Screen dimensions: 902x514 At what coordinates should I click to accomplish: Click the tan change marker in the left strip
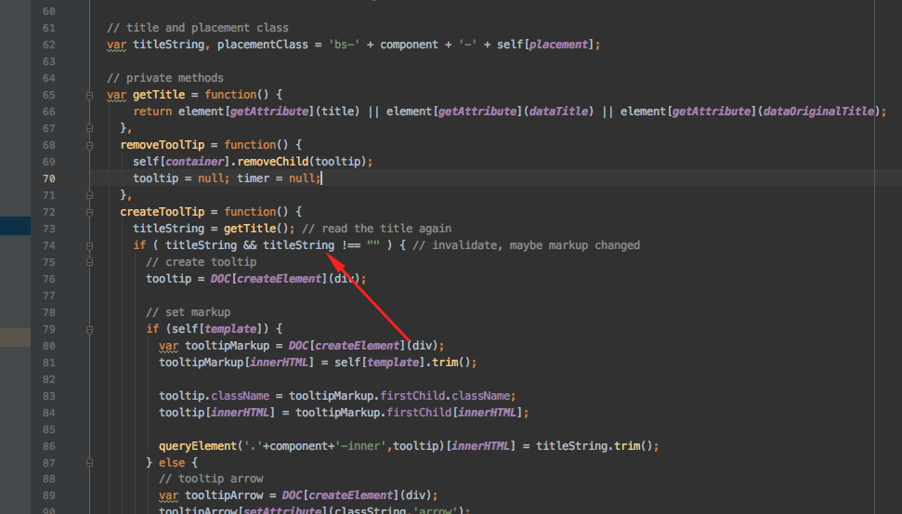pos(15,337)
